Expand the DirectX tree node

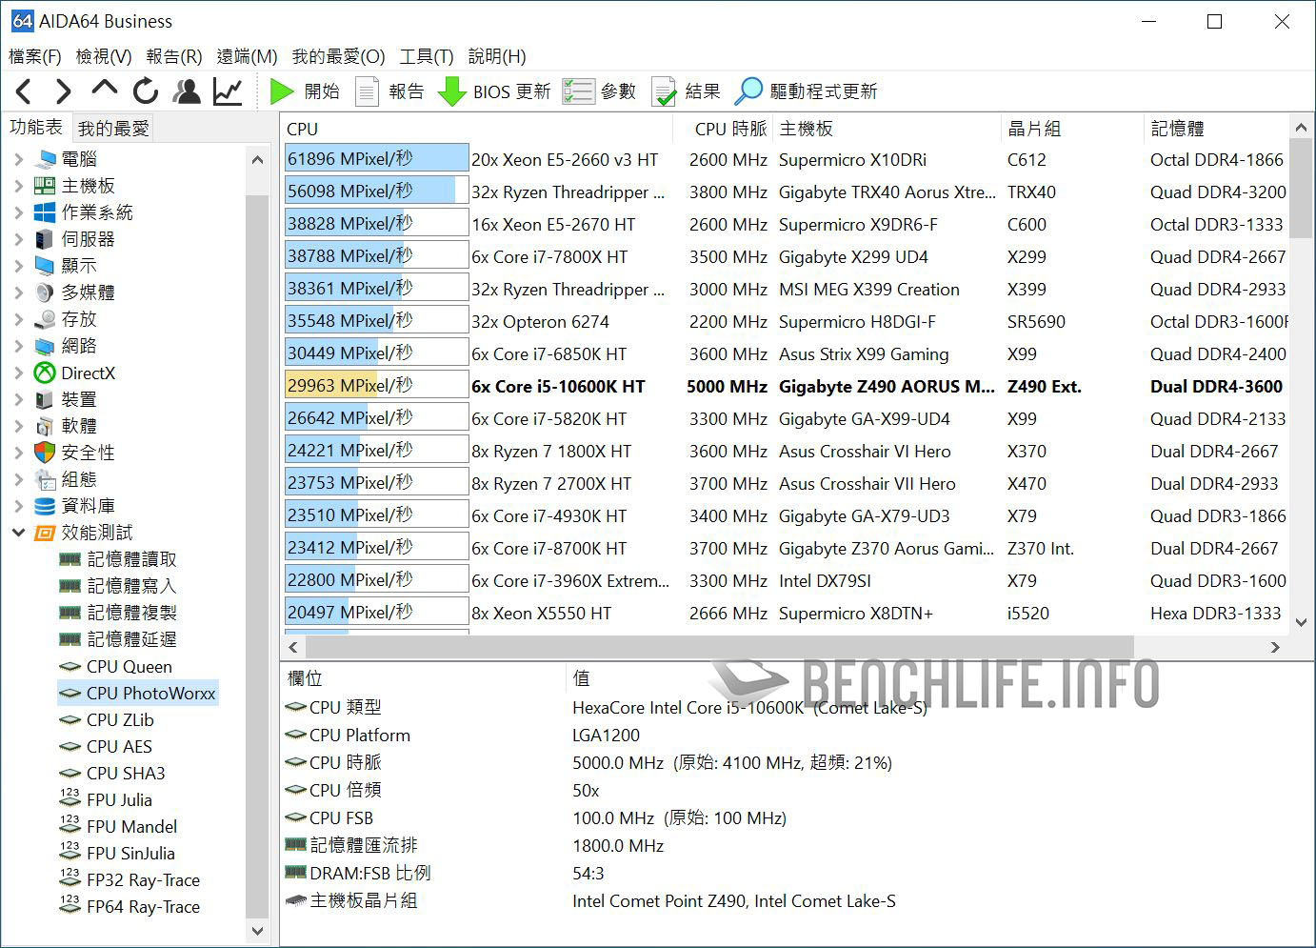pyautogui.click(x=19, y=373)
